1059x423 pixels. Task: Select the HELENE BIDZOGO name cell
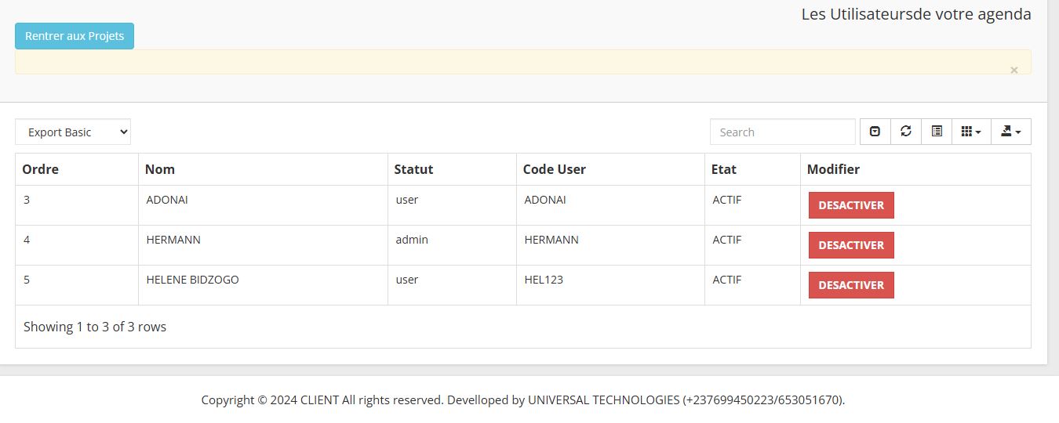click(x=192, y=280)
